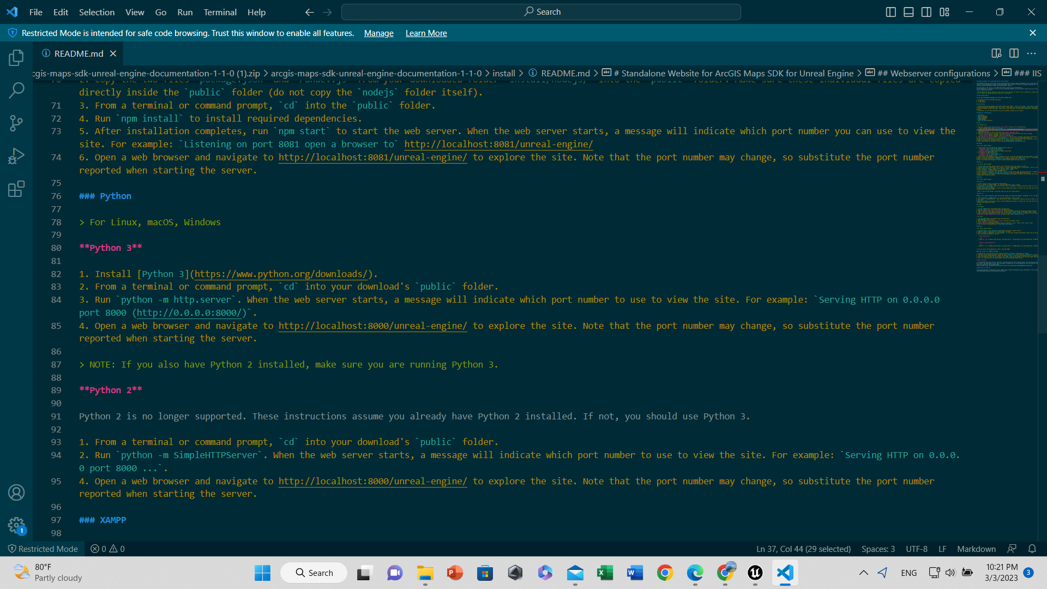Toggle the primary side bar
This screenshot has width=1047, height=589.
[890, 12]
